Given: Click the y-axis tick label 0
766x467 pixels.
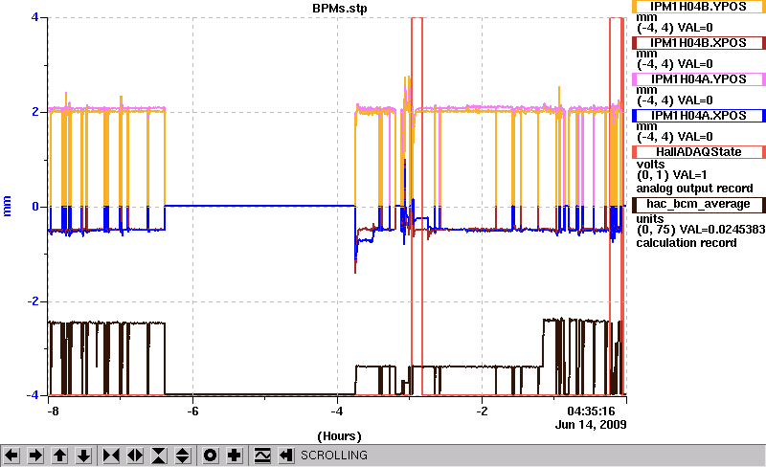Looking at the screenshot, I should (35, 207).
